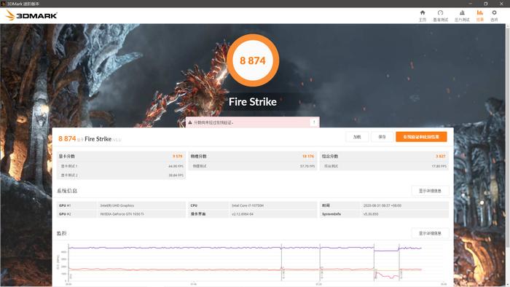Image resolution: width=510 pixels, height=287 pixels.
Task: Click the warning triangle in pink banner
Action: 190,122
